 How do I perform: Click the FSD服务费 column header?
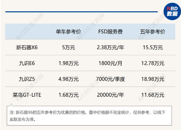click(x=110, y=32)
